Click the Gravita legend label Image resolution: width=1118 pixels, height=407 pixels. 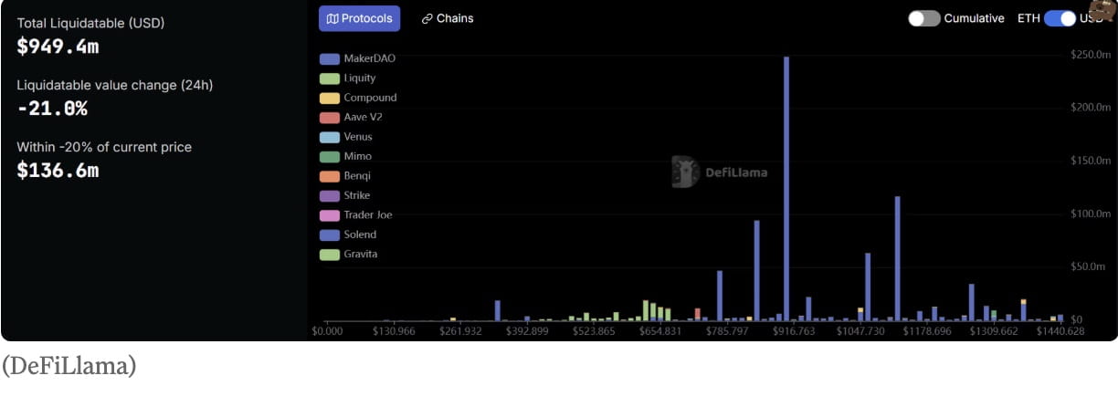[x=361, y=255]
